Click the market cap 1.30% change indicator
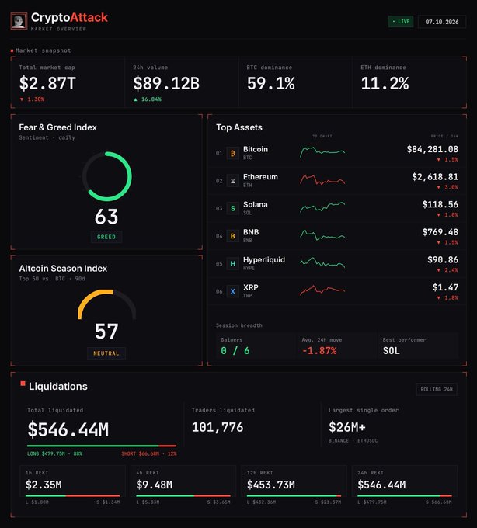Screen dimensions: 477x528 (32, 99)
